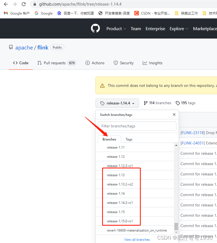217x243 pixels.
Task: Open the FLINK-24031 issue link
Action: point(193,143)
